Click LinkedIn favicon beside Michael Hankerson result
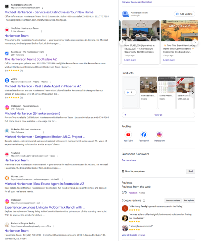 7,131
